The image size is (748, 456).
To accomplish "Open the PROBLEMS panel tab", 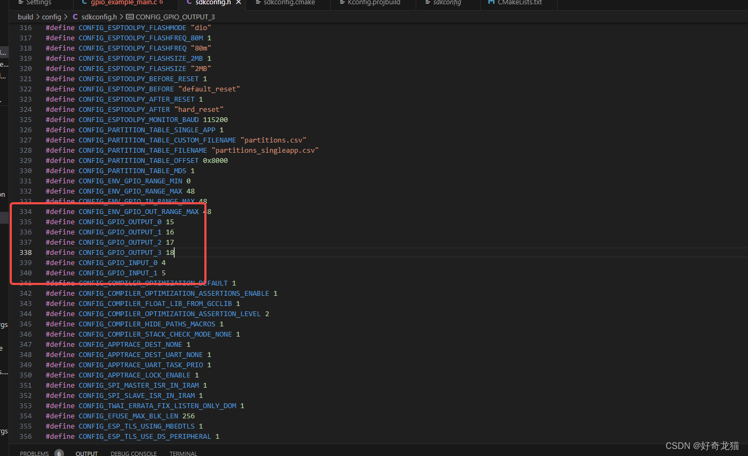I will 34,453.
